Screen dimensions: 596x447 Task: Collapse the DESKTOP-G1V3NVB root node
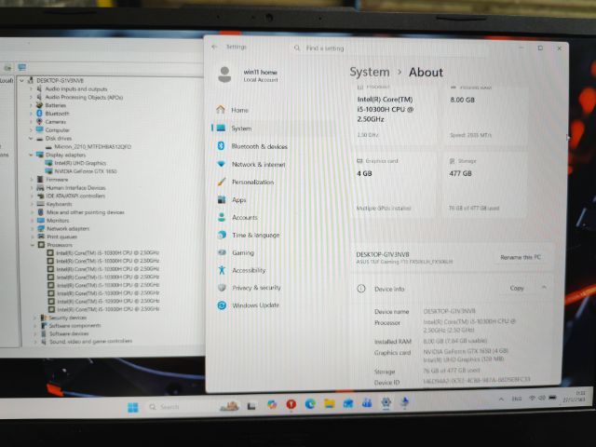pyautogui.click(x=22, y=81)
